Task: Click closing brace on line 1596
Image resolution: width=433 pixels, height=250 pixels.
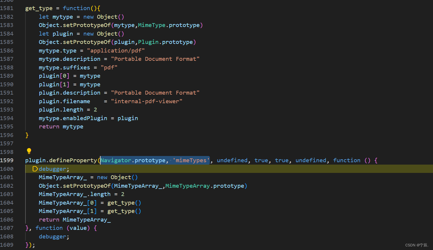Action: 27,135
